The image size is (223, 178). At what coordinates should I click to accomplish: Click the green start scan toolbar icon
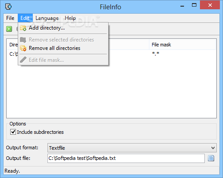(x=9, y=29)
